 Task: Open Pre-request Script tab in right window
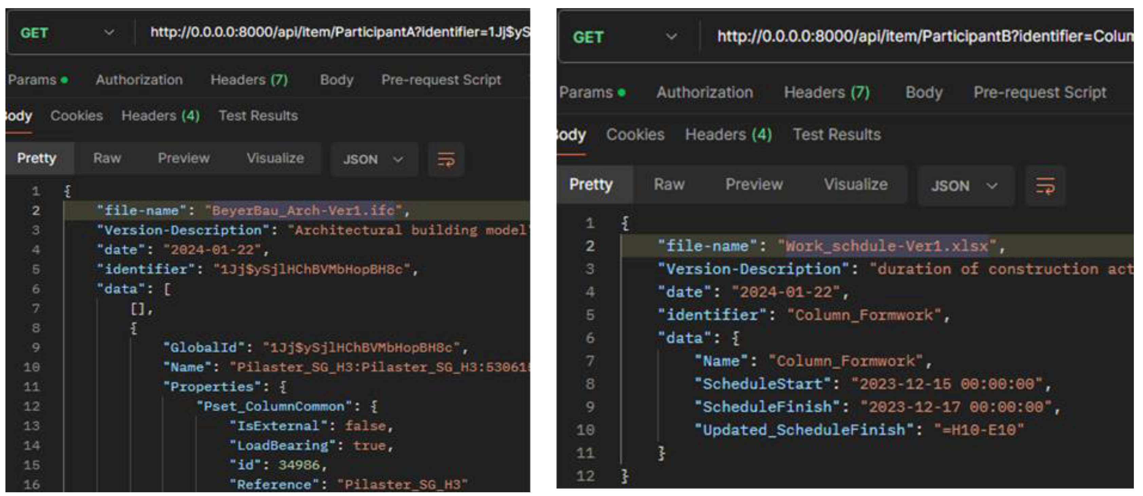pos(1040,92)
